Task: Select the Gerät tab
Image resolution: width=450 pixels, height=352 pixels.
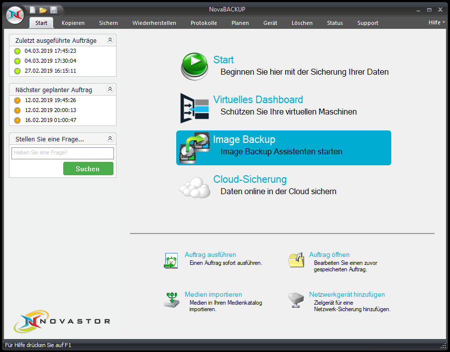Action: [270, 23]
